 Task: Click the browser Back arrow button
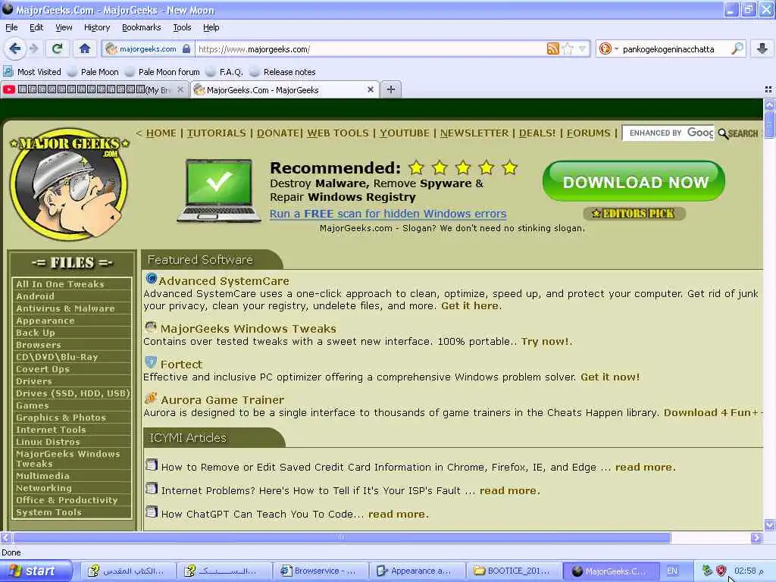coord(15,48)
